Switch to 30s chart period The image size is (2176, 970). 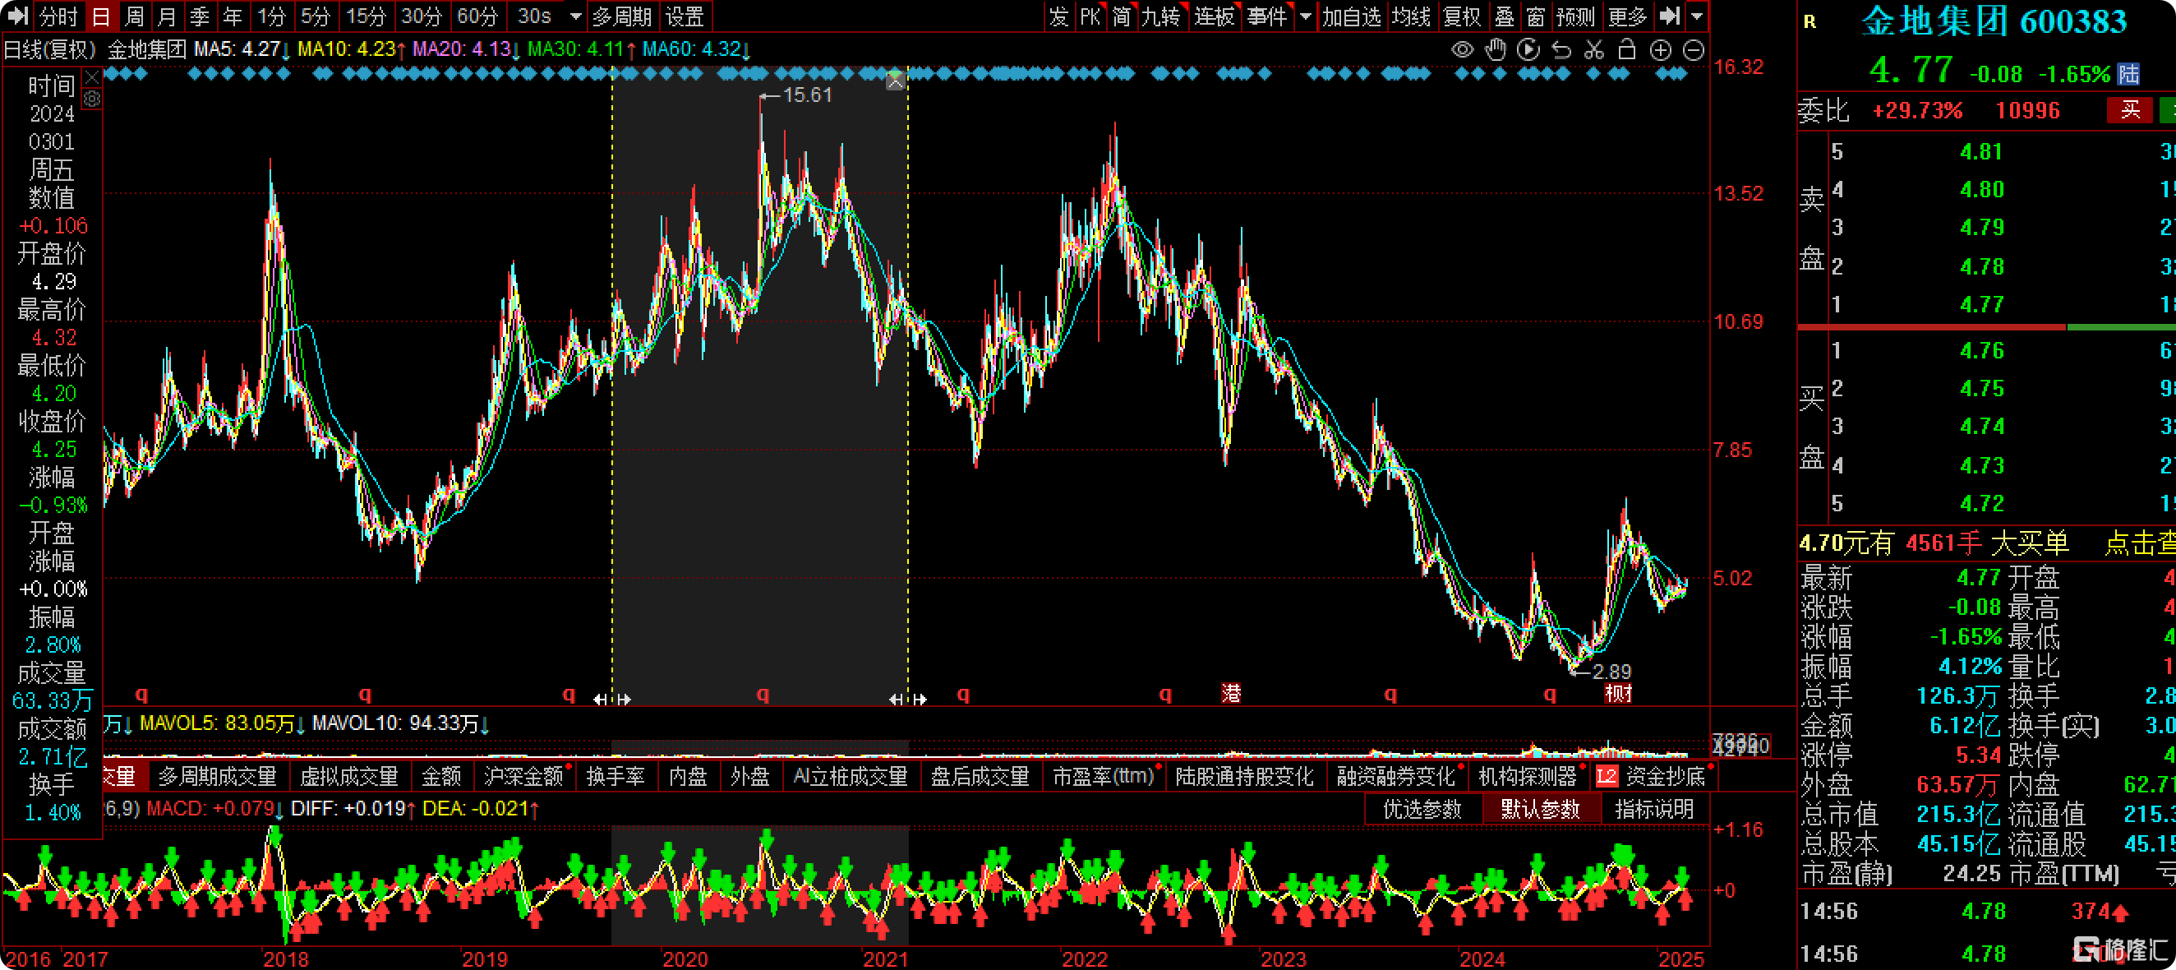coord(535,16)
